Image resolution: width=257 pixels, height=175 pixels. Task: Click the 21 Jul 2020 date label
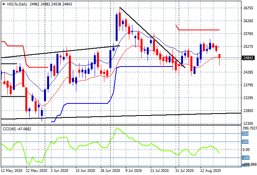click(x=159, y=171)
